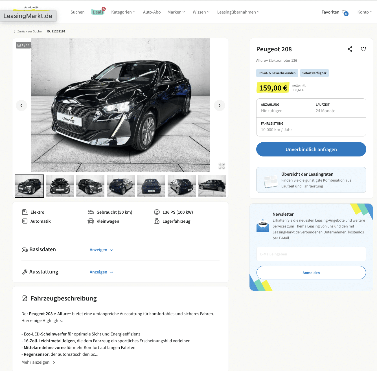Open Auto-Abo in the navigation

152,12
